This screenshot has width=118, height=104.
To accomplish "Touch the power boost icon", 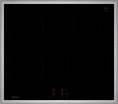I will point(63,97).
